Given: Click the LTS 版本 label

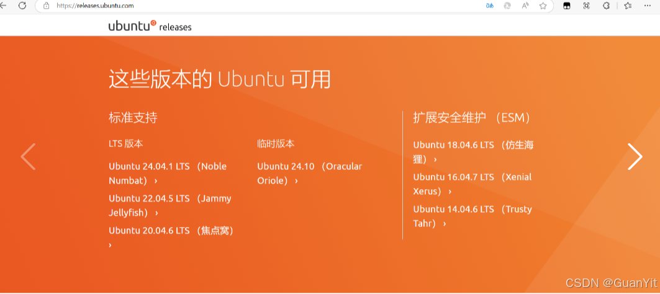Looking at the screenshot, I should [126, 144].
